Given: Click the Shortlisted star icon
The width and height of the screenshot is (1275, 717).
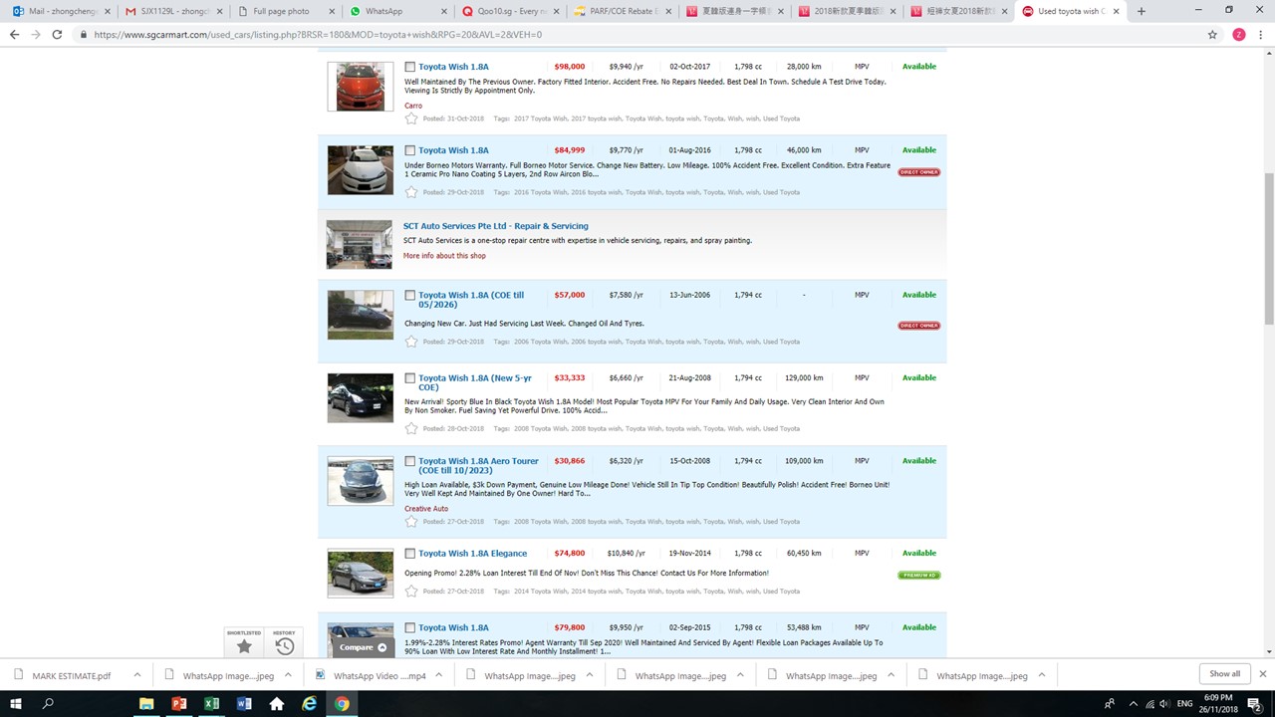Looking at the screenshot, I should pyautogui.click(x=244, y=646).
